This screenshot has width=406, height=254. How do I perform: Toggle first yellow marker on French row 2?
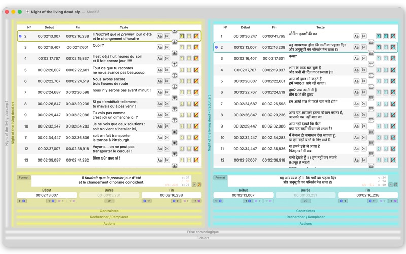point(182,36)
